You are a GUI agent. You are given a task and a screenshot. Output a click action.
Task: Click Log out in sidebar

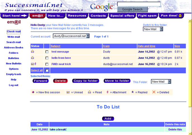[14, 85]
